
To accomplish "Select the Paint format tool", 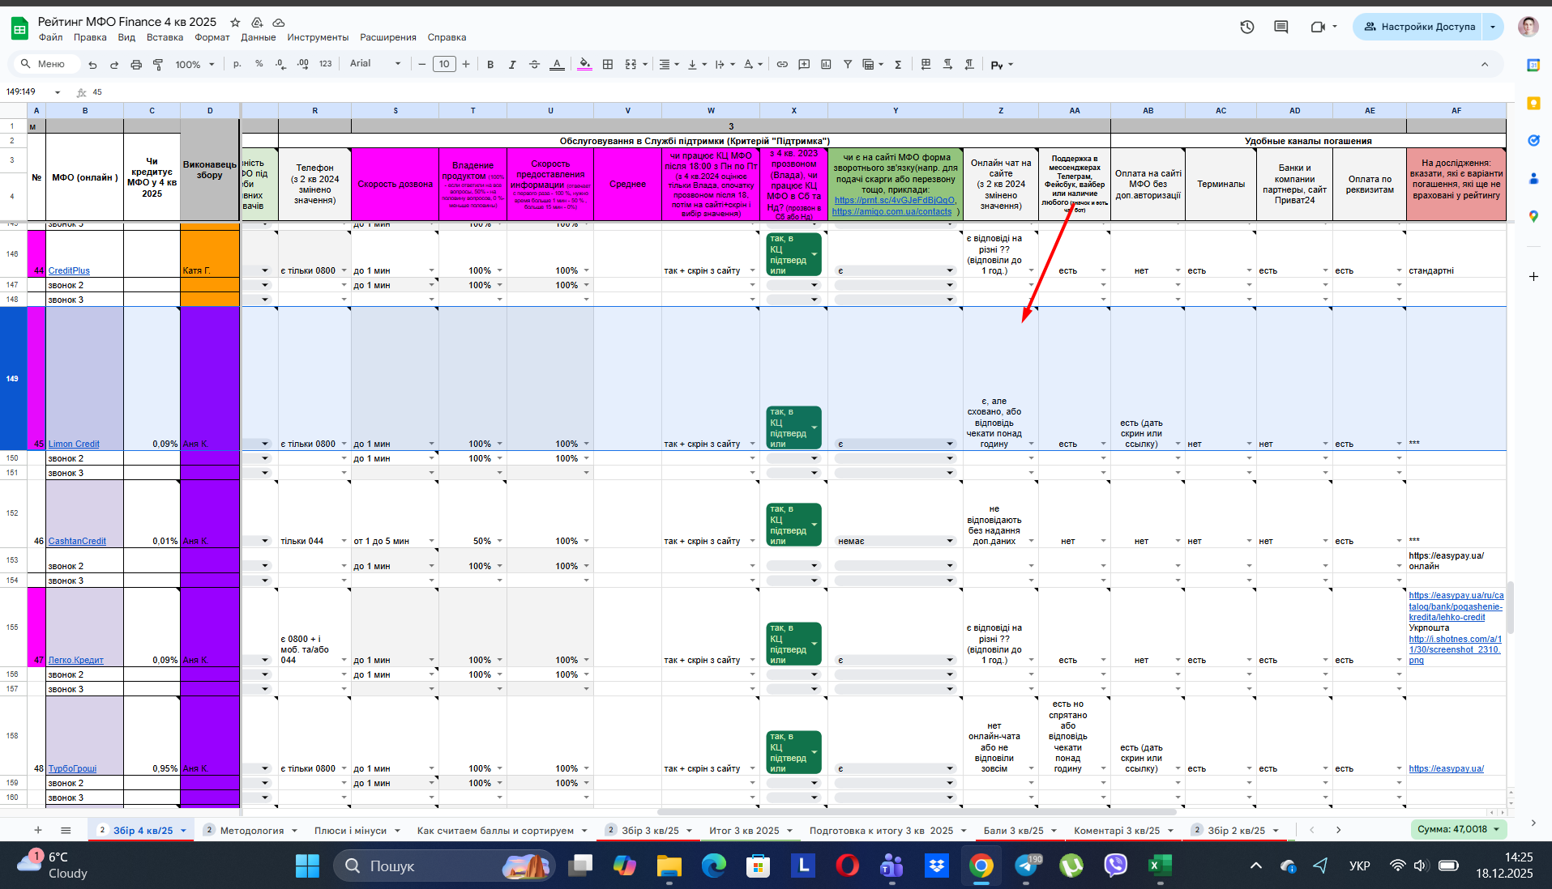I will (158, 65).
